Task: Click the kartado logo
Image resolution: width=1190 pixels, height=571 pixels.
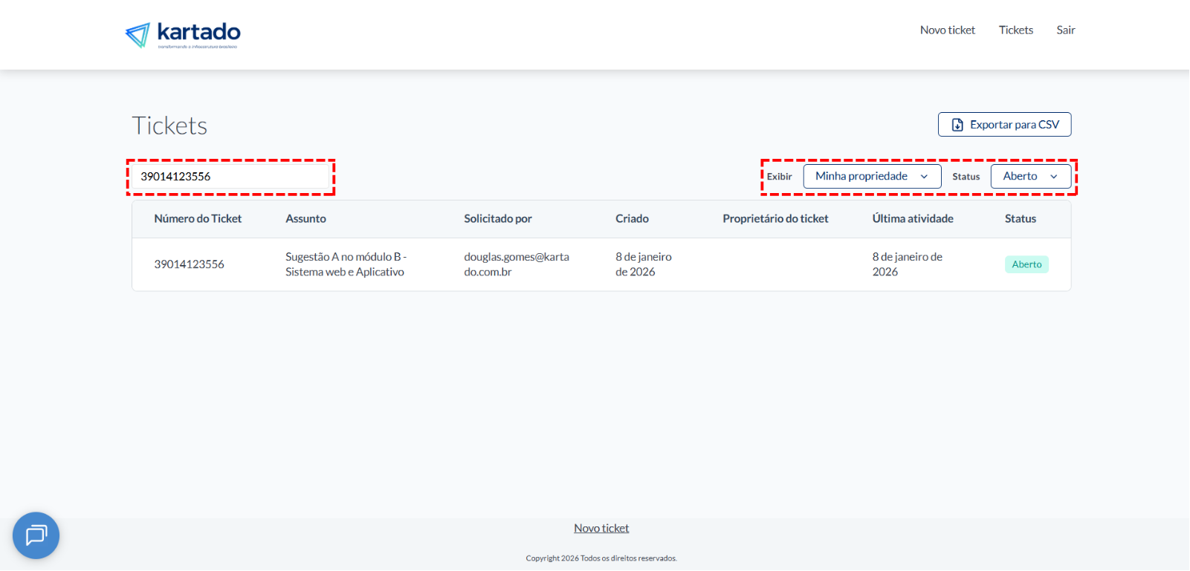Action: pos(183,34)
